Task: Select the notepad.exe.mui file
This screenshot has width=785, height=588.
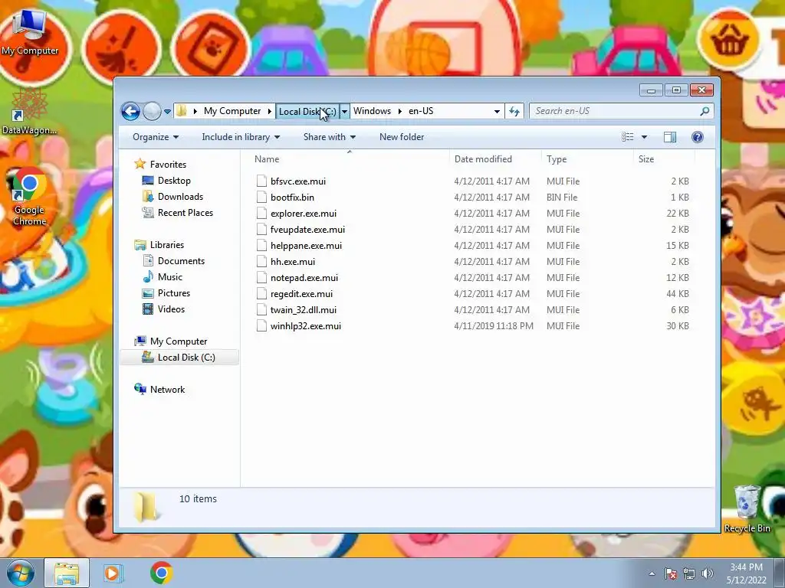Action: [x=304, y=277]
